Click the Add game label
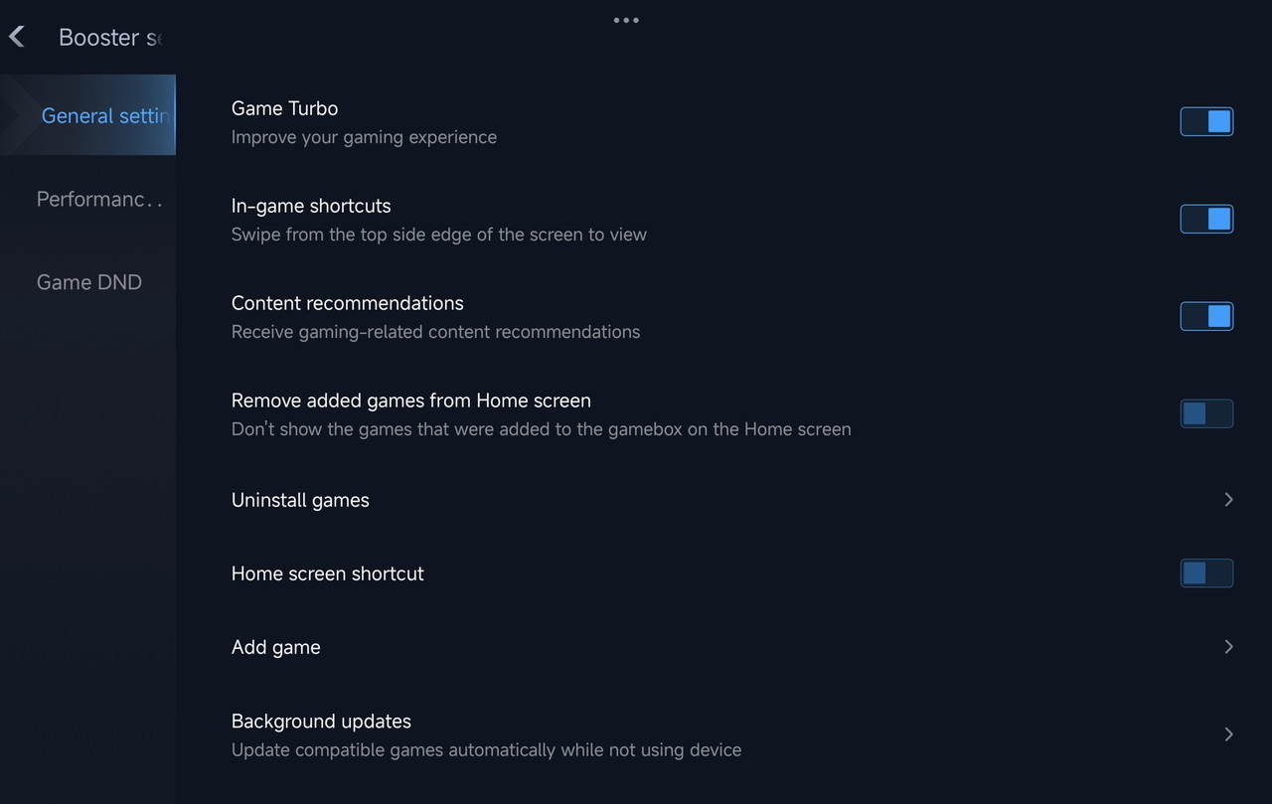Image resolution: width=1272 pixels, height=804 pixels. pyautogui.click(x=276, y=647)
